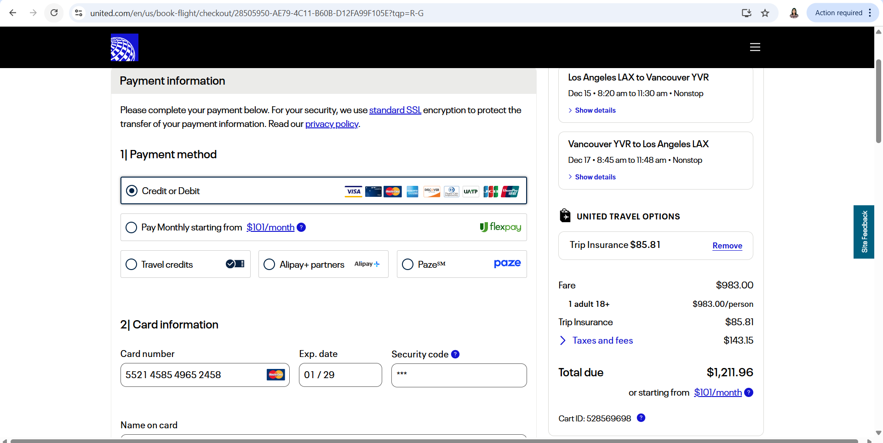883x443 pixels.
Task: Open the Site Feedback tab
Action: [x=864, y=232]
